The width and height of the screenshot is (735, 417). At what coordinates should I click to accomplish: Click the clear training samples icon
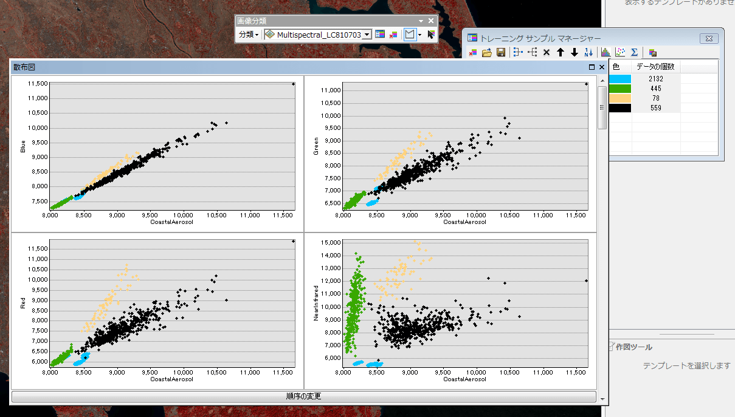[x=393, y=35]
